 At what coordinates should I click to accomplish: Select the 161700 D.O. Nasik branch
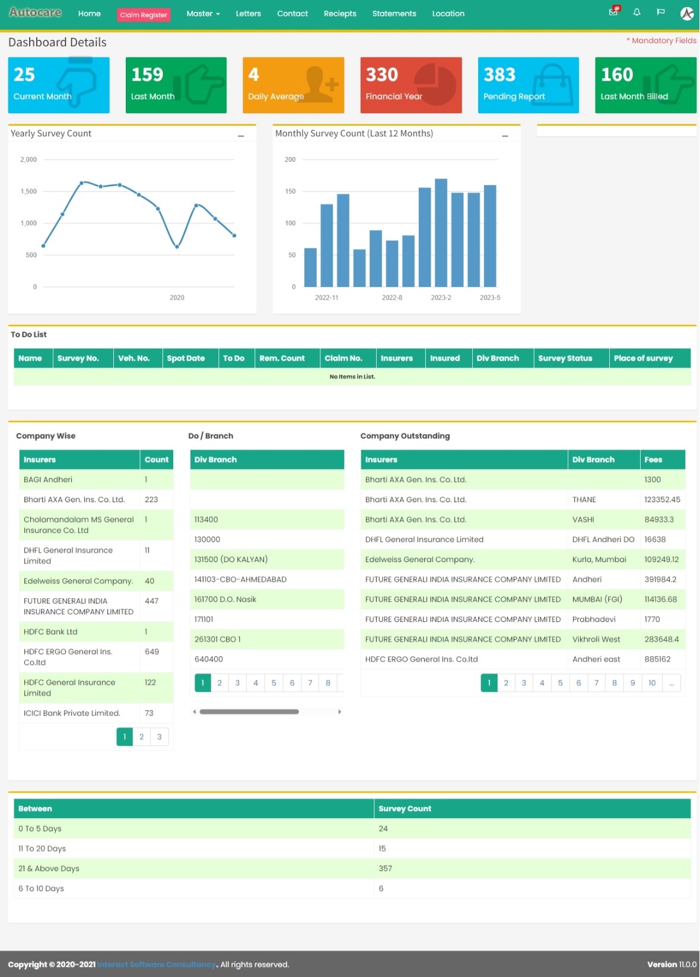pos(267,599)
